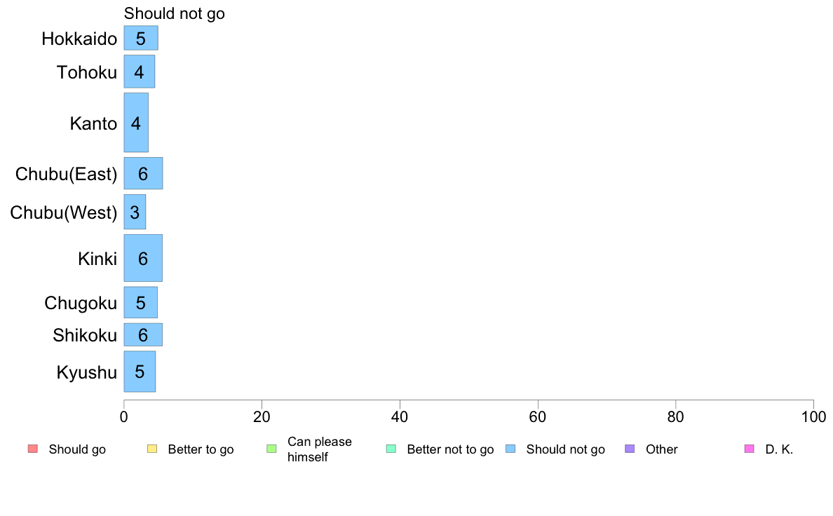Click the pink D. K. legend swatch

tap(750, 449)
